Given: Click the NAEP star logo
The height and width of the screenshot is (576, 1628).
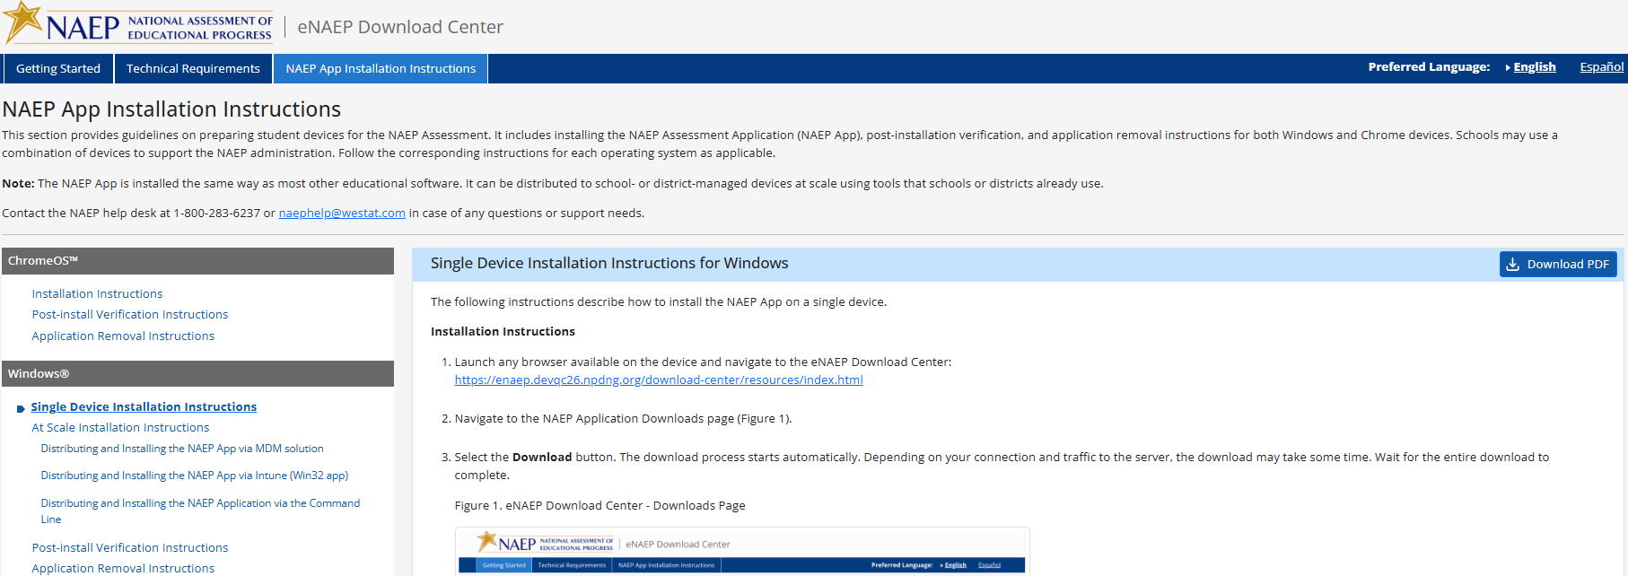Looking at the screenshot, I should [24, 22].
